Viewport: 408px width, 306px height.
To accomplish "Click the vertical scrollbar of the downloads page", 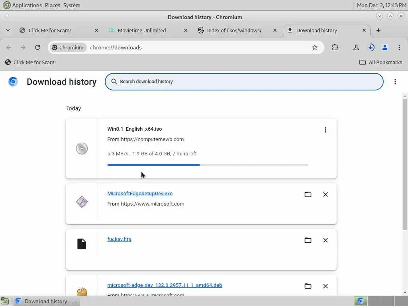I will point(405,164).
